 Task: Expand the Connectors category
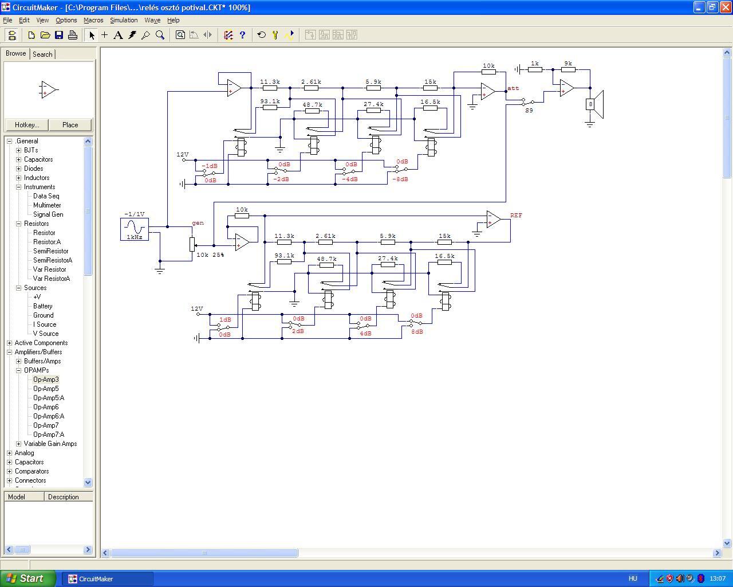10,480
